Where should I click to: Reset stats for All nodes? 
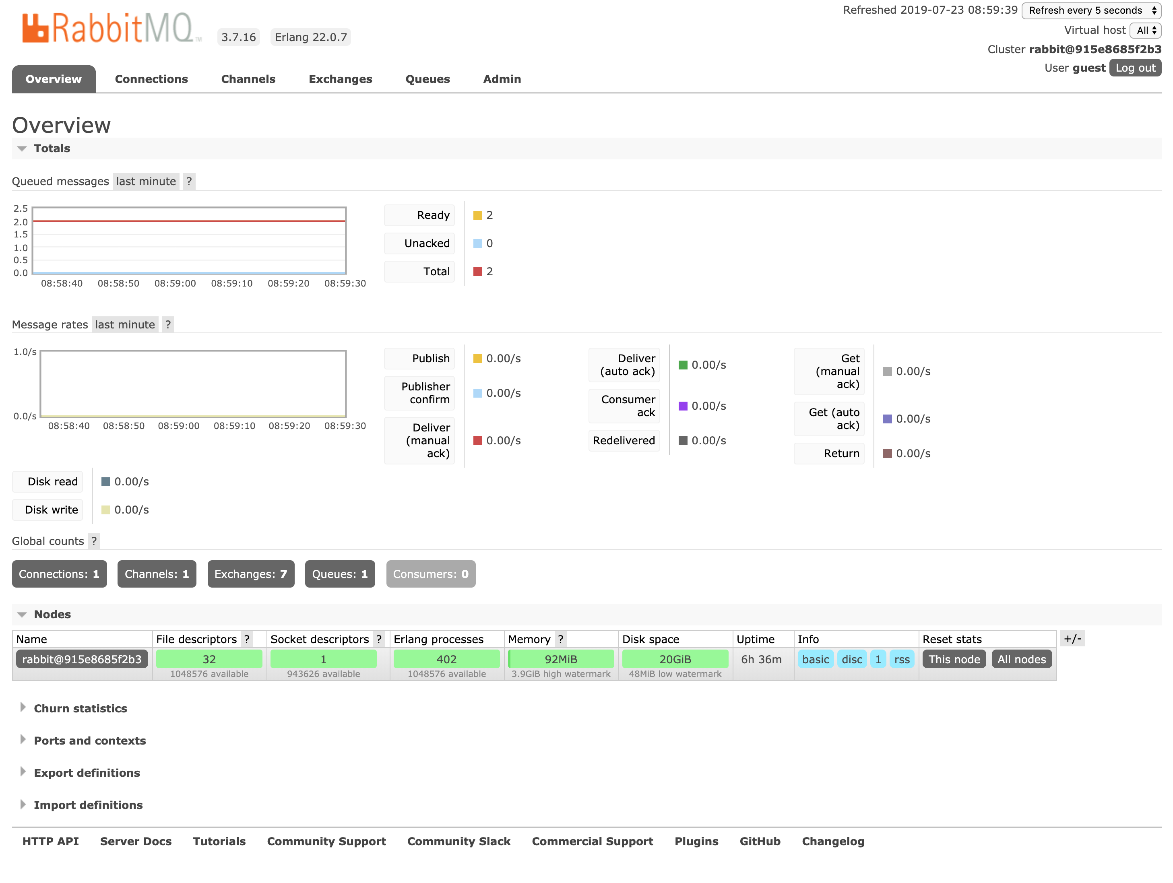[x=1021, y=659]
